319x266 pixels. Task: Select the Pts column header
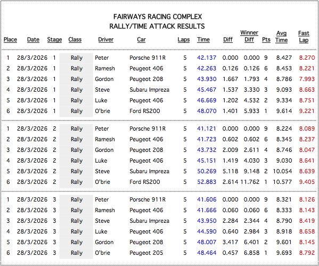pyautogui.click(x=266, y=39)
